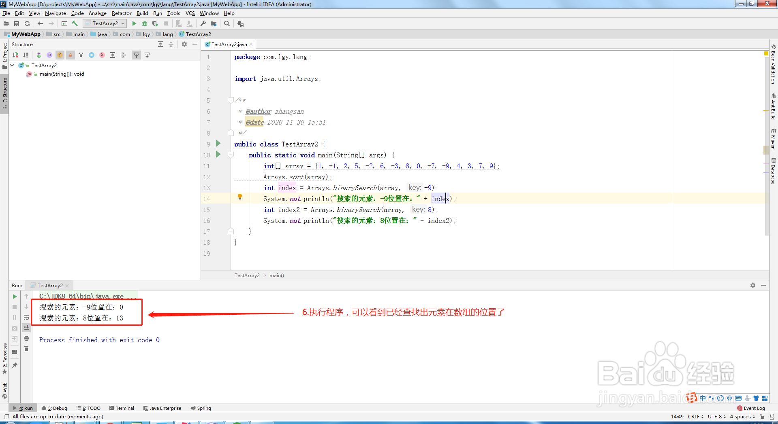Run with coverage from the main toolbar

pos(155,23)
